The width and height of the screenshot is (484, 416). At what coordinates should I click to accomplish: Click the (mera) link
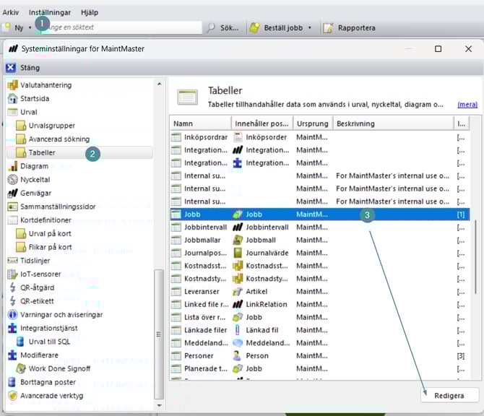tap(467, 104)
